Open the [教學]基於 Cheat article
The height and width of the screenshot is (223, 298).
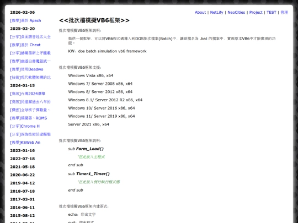click(25, 45)
